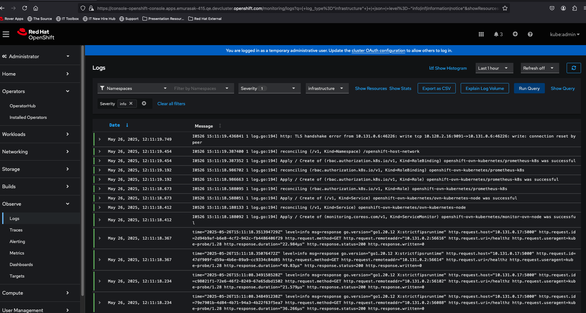
Task: Expand the first log row at 12:11:19.749
Action: (x=100, y=139)
